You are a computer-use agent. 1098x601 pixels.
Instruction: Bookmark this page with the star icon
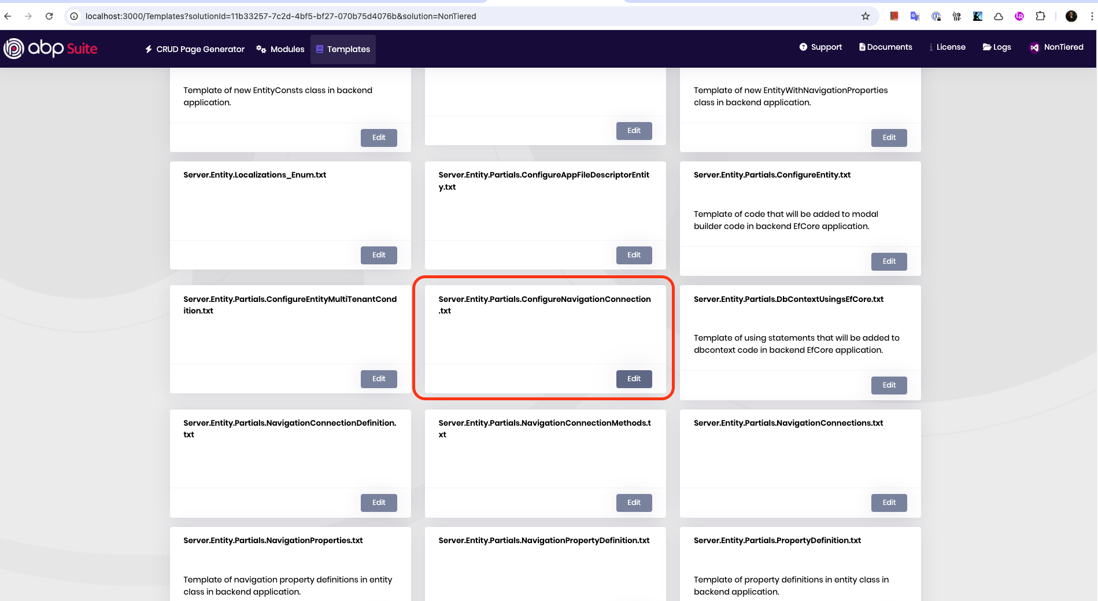click(x=865, y=16)
